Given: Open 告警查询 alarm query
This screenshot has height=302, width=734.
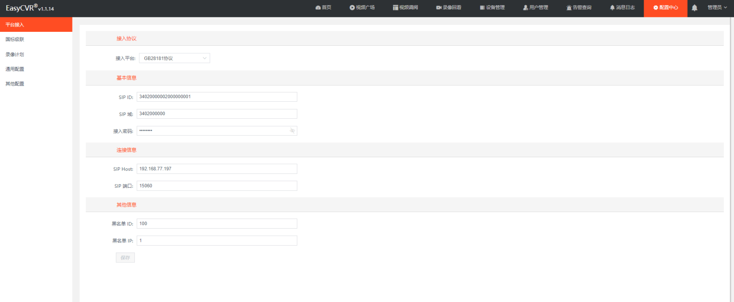Looking at the screenshot, I should (579, 8).
